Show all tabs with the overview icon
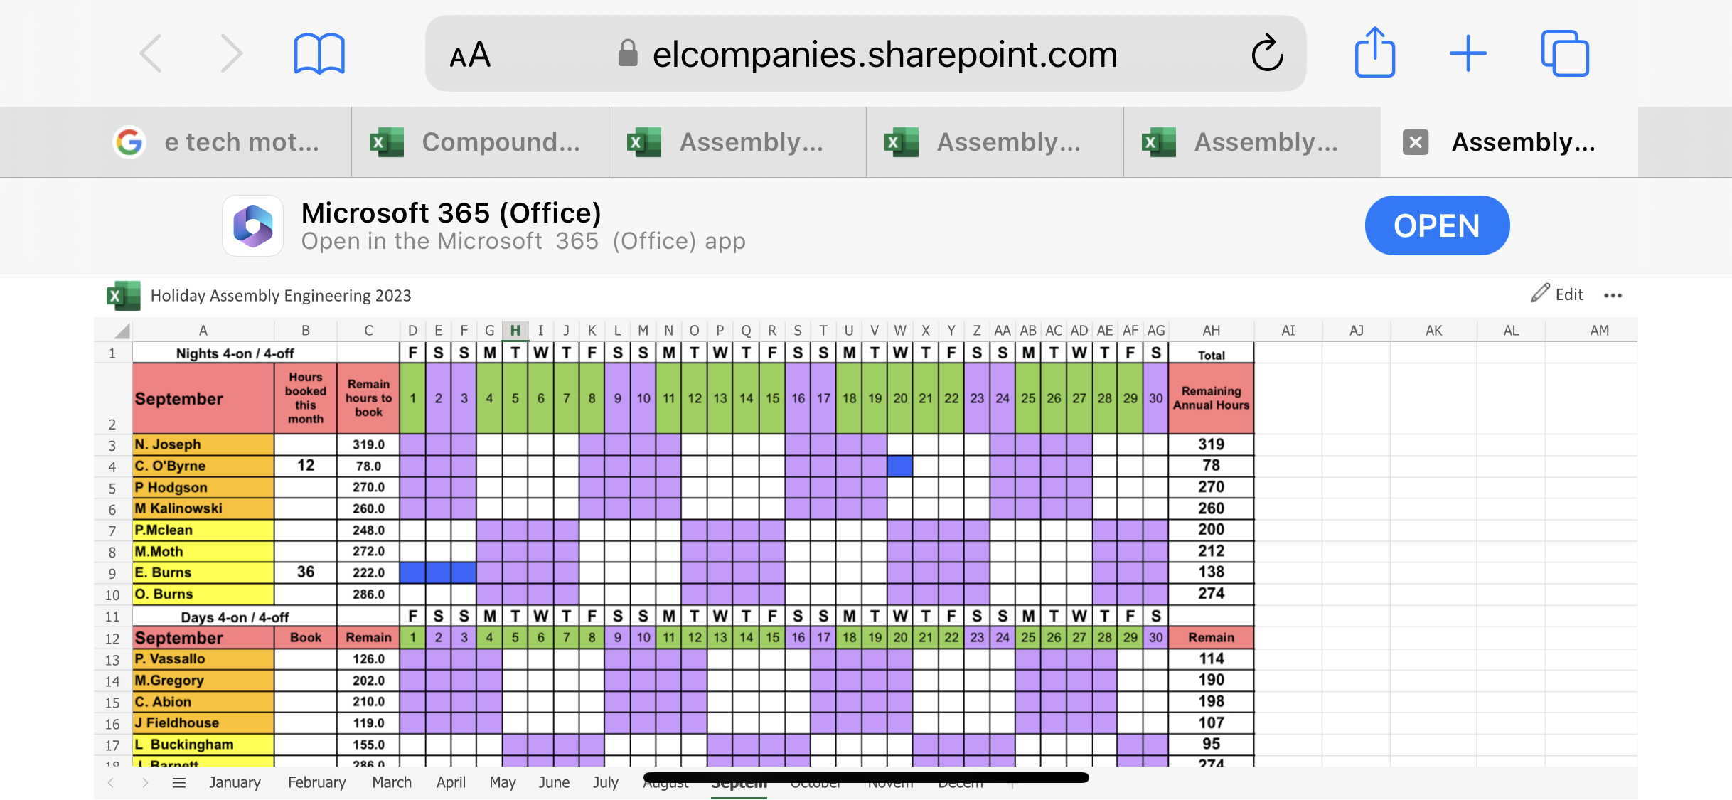Screen dimensions: 1732x800 click(x=1565, y=54)
